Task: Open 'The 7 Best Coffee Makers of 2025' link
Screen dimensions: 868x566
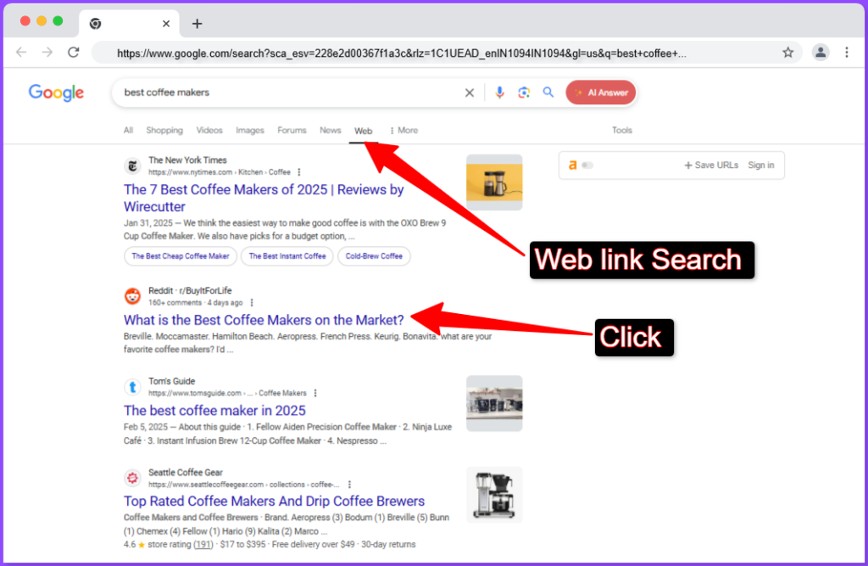Action: tap(264, 198)
